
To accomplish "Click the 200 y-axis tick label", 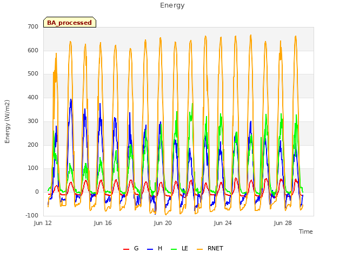I will point(33,145).
